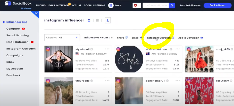Click the US flag on styleincali card

pos(77,54)
